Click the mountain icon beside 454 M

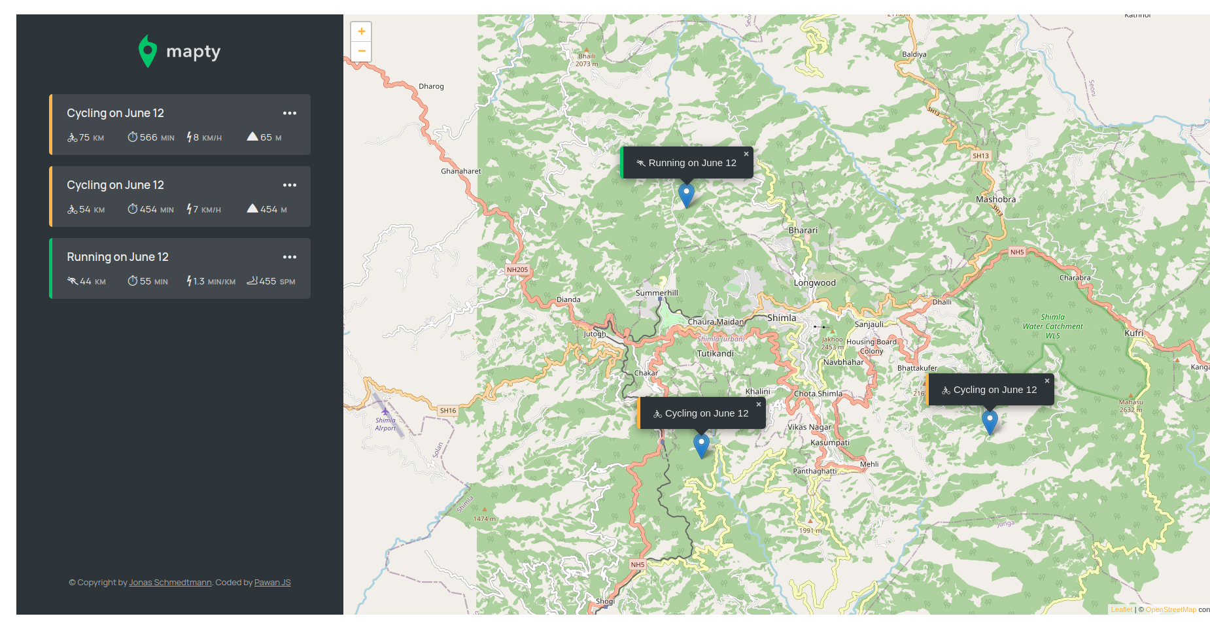252,209
